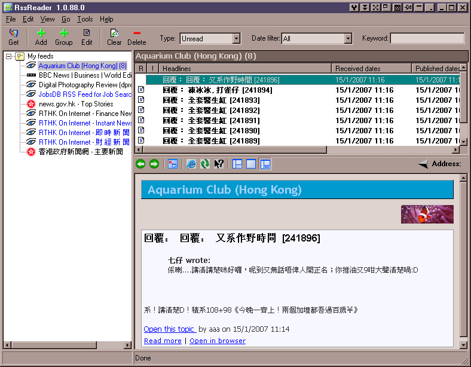
Task: Click the wrench icon in title bar
Action: pos(354,7)
